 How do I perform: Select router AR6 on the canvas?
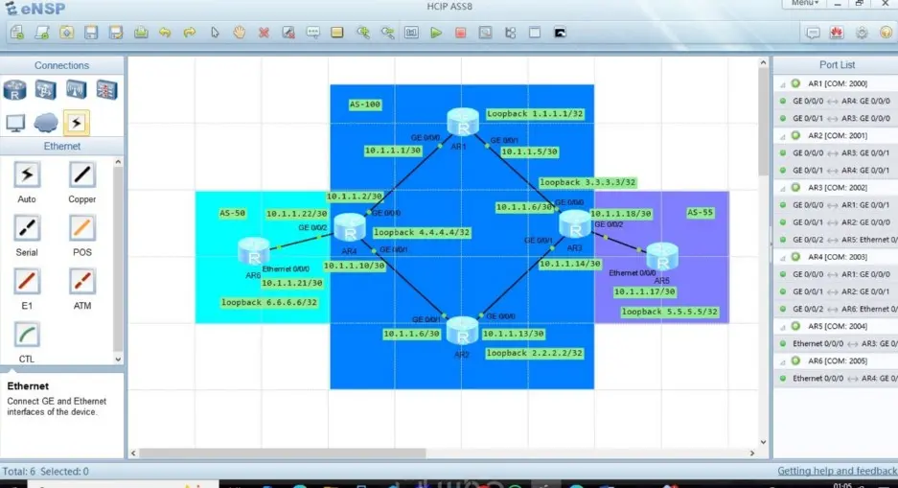[x=254, y=252]
